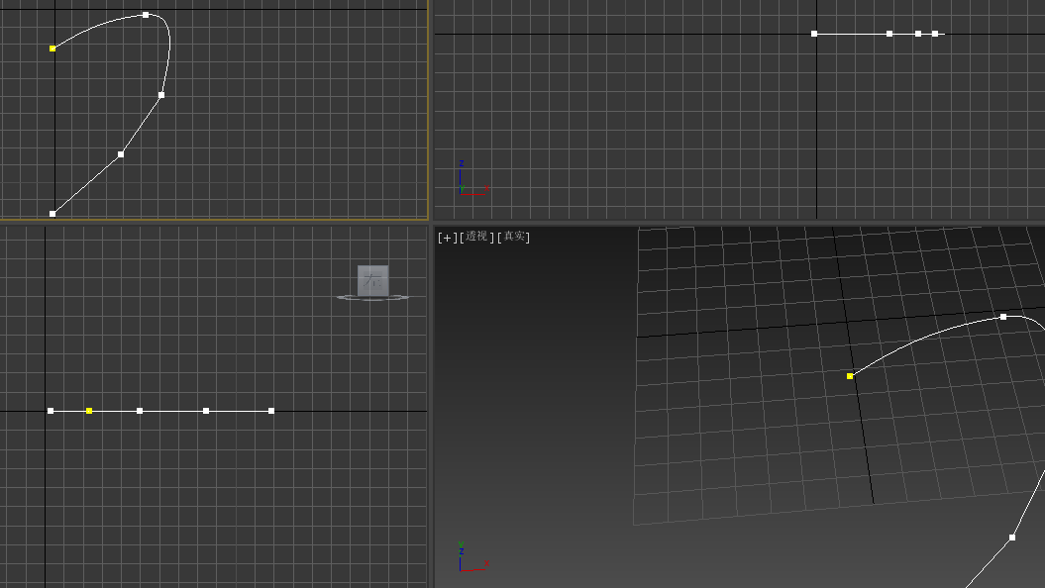This screenshot has height=588, width=1045.
Task: Select the bottom end vertex in top view
Action: click(x=52, y=214)
